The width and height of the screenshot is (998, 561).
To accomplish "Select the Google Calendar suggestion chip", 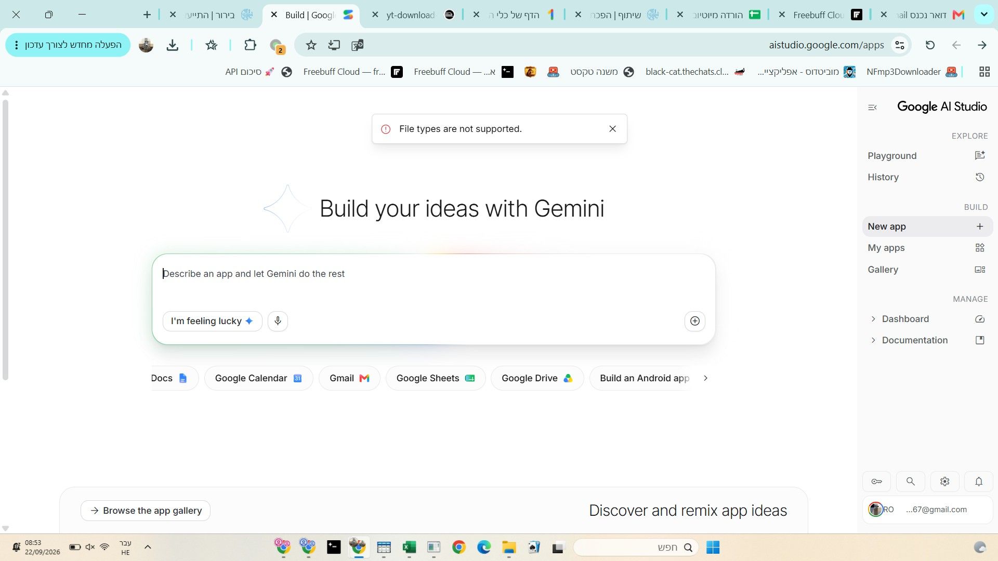I will pyautogui.click(x=258, y=378).
